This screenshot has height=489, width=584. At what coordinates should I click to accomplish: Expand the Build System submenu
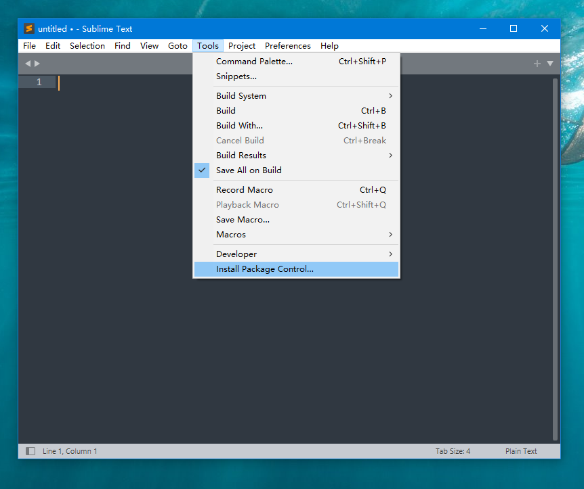pos(297,96)
